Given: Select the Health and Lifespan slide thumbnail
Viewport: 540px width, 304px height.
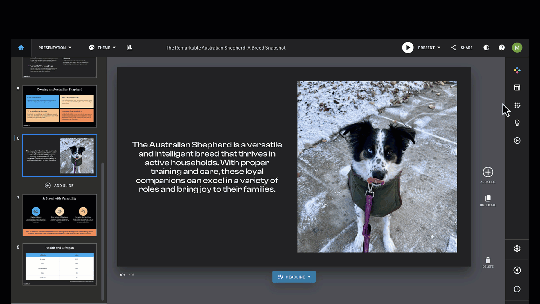Looking at the screenshot, I should click(x=59, y=265).
